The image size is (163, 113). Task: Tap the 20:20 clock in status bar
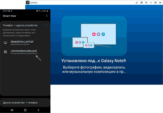5,11
